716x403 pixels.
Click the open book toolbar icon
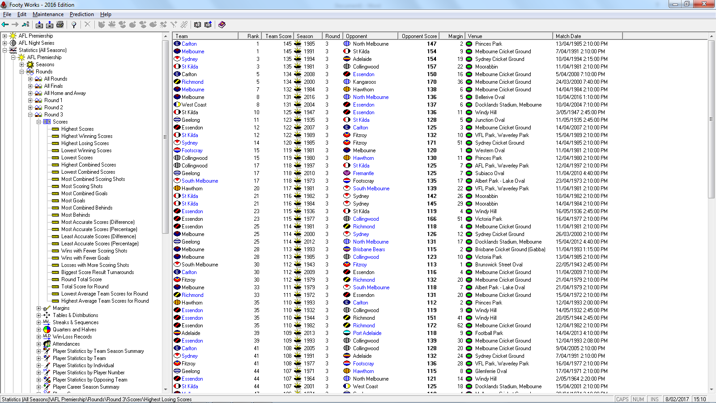197,25
